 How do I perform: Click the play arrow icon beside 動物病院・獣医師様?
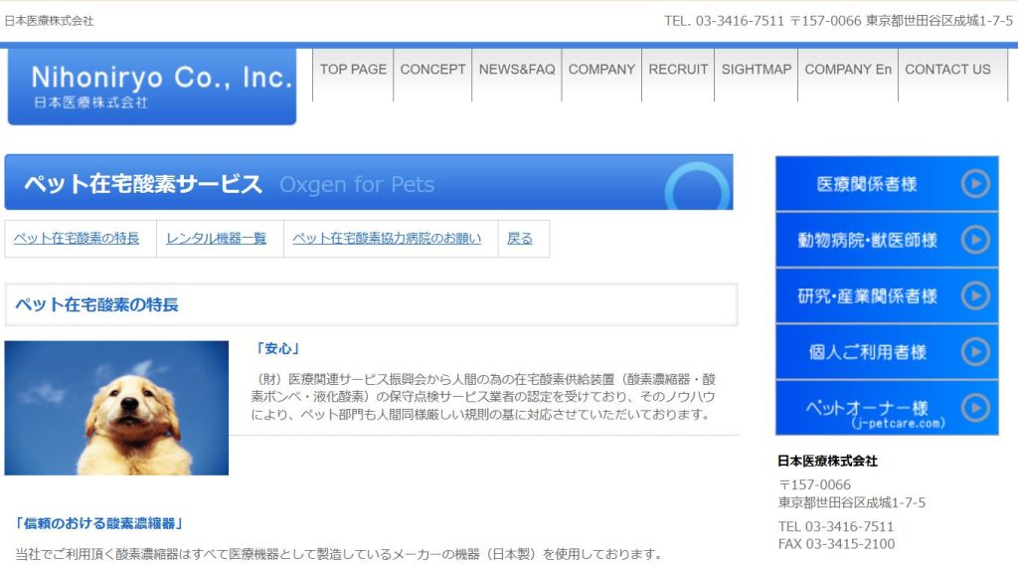pos(975,240)
